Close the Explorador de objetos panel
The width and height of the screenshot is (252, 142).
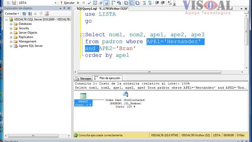click(69, 8)
